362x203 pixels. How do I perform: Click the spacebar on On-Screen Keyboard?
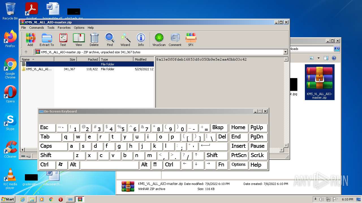[x=109, y=165]
